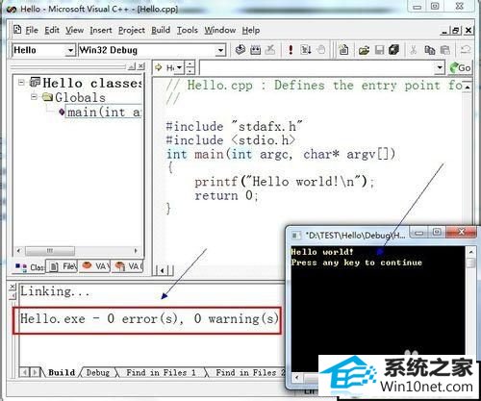Collapse the Hello classes tree node

[x=21, y=83]
